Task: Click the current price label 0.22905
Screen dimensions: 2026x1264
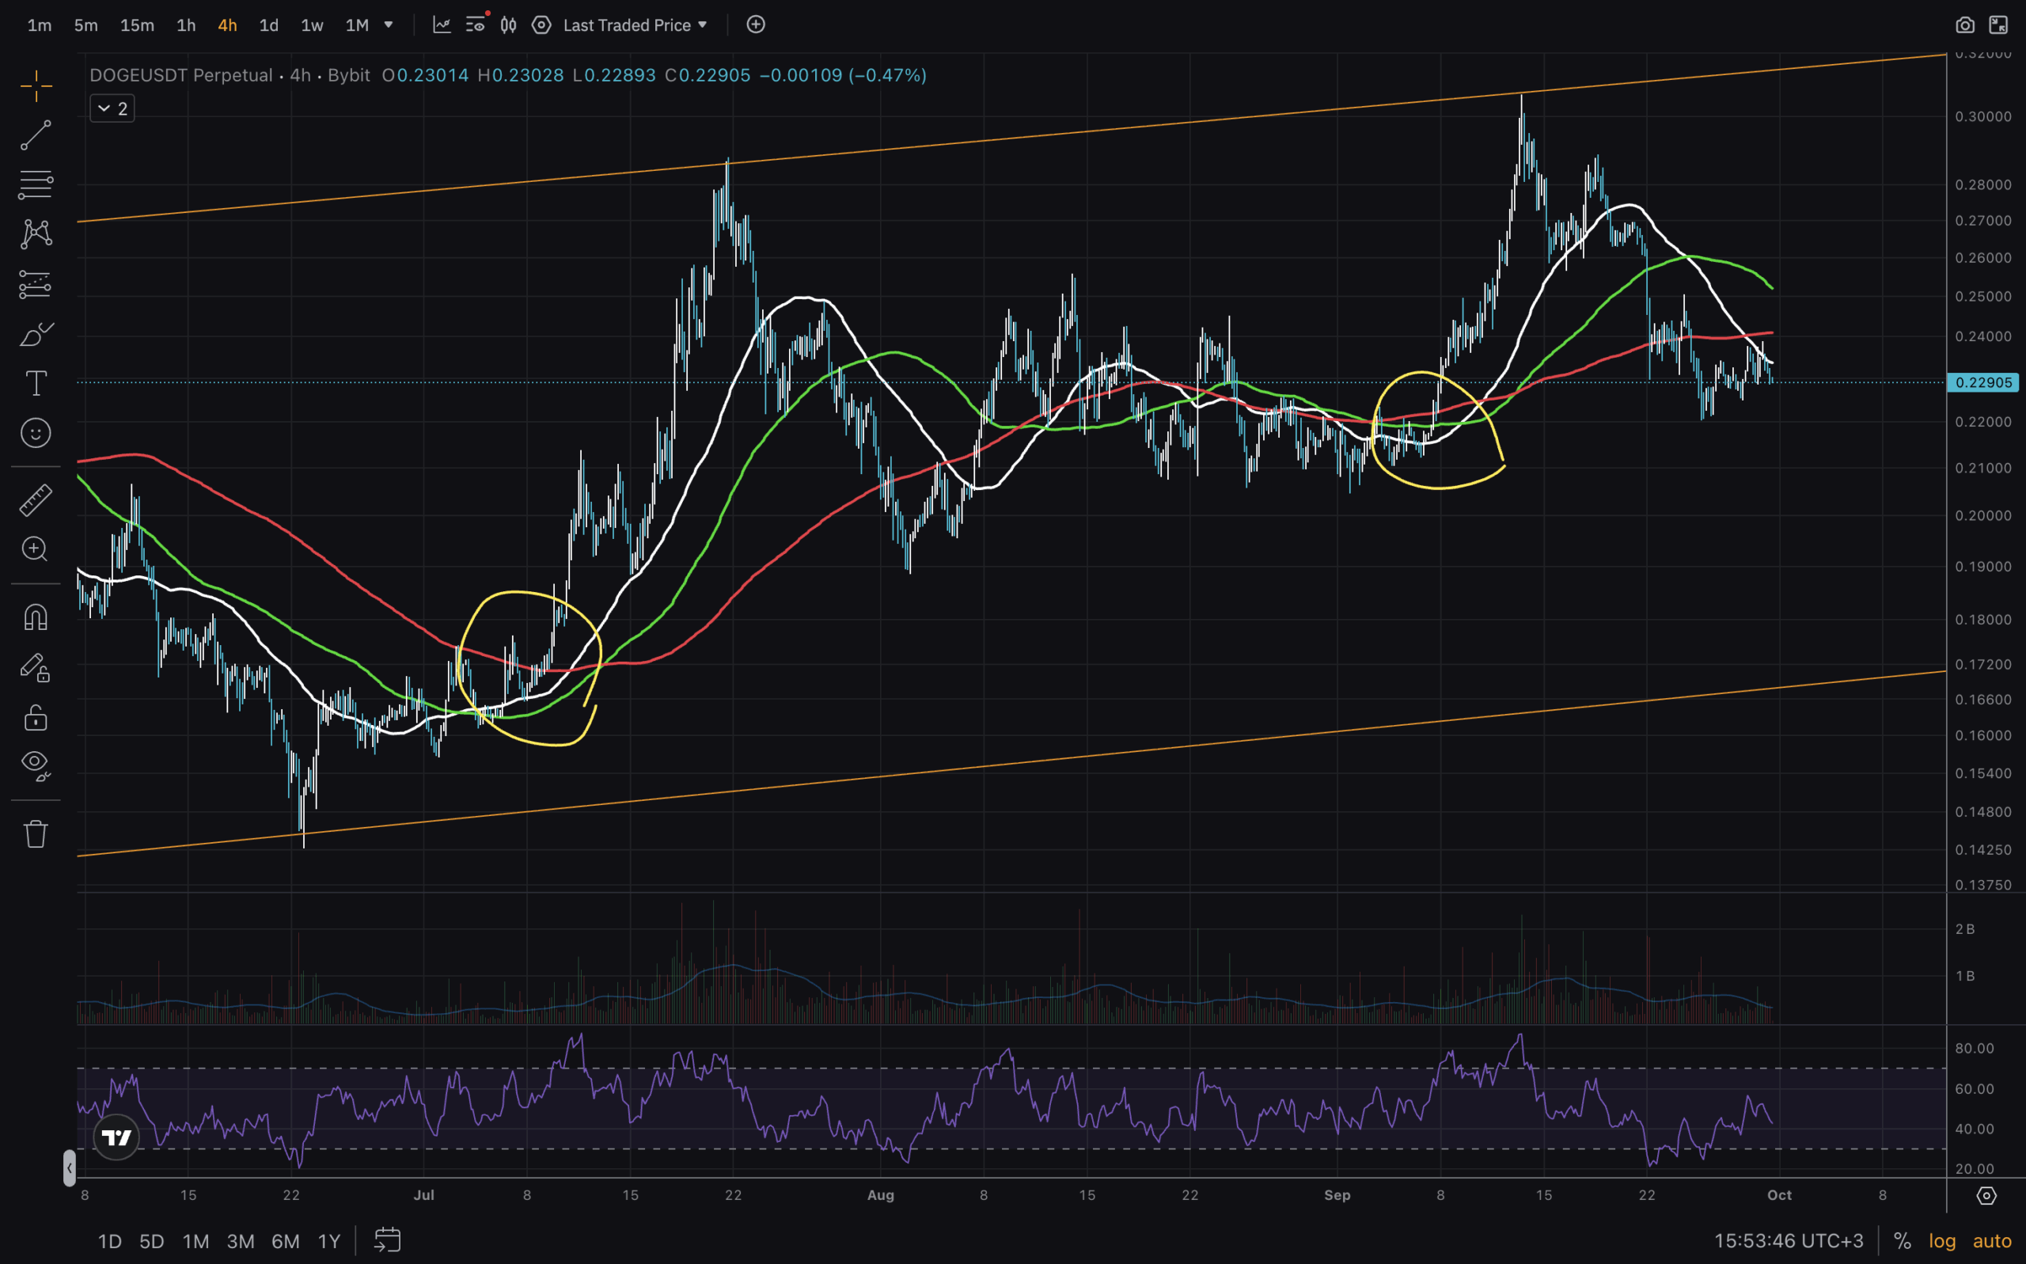Action: point(1983,382)
